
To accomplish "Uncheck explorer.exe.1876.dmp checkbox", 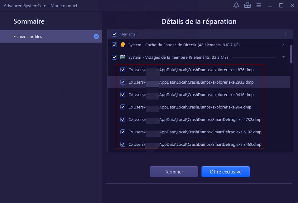I will pyautogui.click(x=123, y=70).
